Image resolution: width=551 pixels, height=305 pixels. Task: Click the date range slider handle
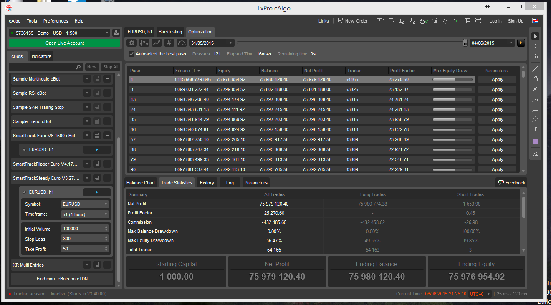(465, 43)
